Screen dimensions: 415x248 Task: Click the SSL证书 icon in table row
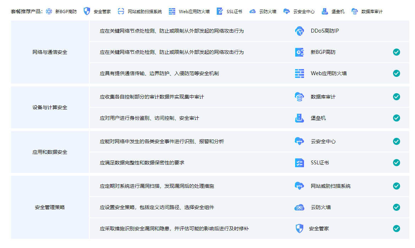coord(299,163)
